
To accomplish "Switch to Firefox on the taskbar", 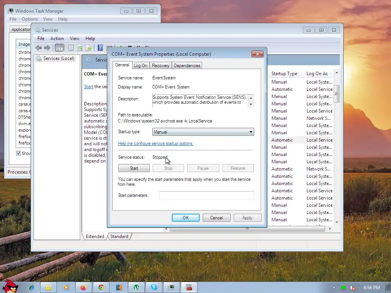I will pos(84,288).
